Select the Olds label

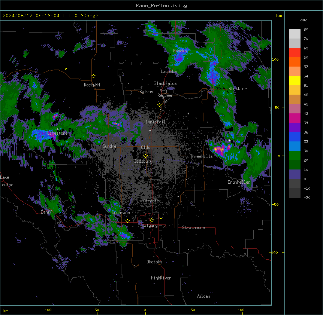click(x=145, y=147)
